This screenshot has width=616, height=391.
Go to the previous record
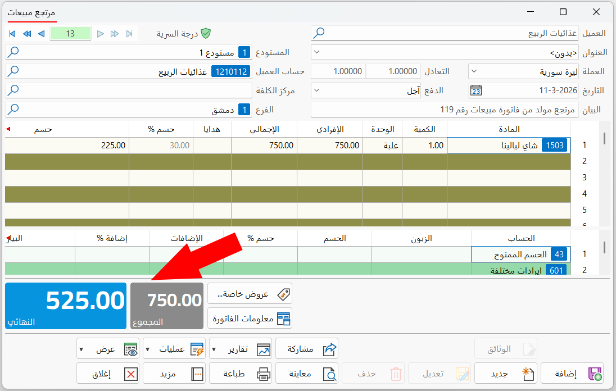pos(41,34)
